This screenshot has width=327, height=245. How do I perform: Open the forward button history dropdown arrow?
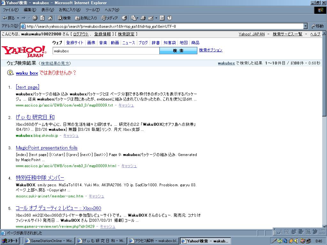click(x=29, y=18)
